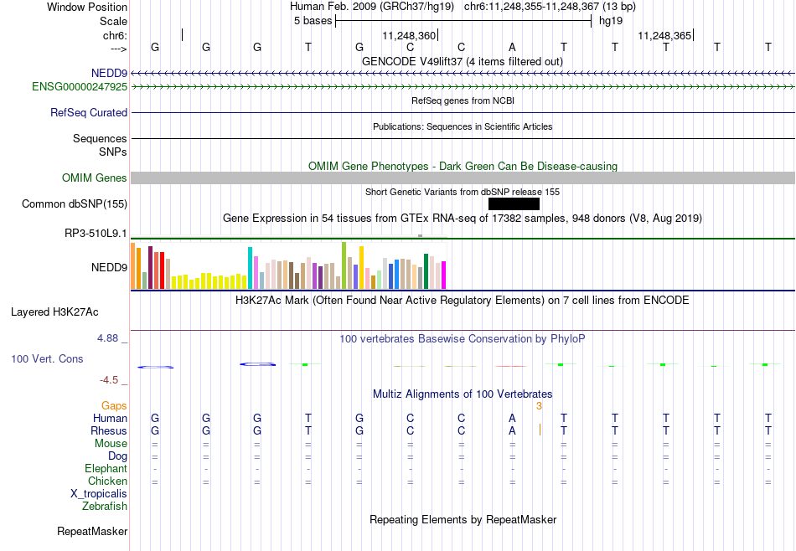The height and width of the screenshot is (551, 796).
Task: Click the Multiz Alignments of 100 Vertebrates title
Action: click(463, 394)
